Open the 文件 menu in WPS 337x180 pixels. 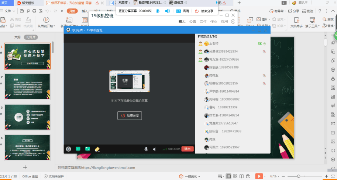[8, 11]
